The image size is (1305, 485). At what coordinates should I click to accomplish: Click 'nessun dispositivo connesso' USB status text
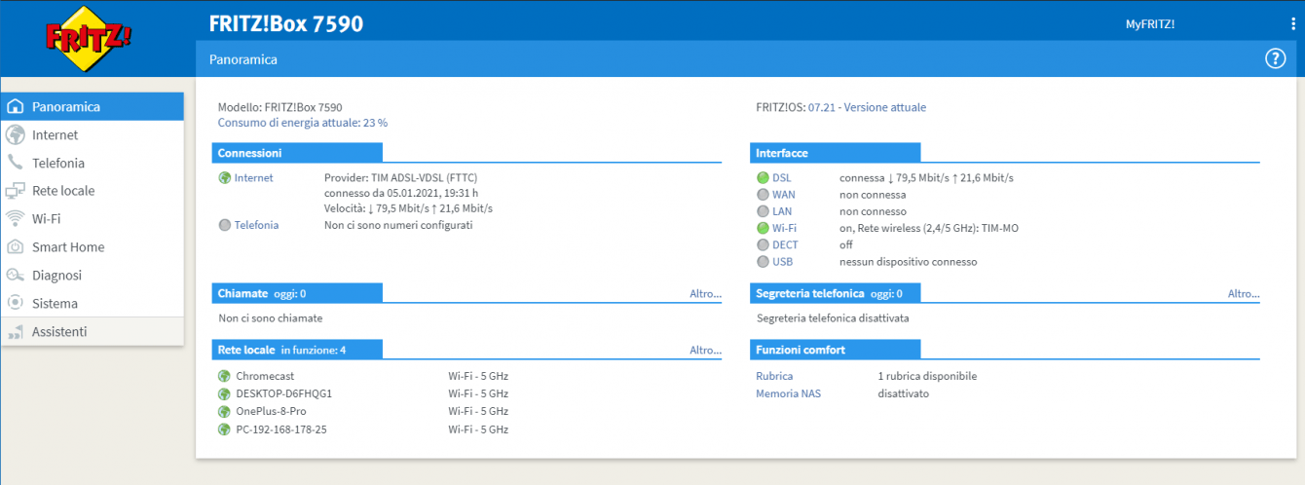[908, 262]
